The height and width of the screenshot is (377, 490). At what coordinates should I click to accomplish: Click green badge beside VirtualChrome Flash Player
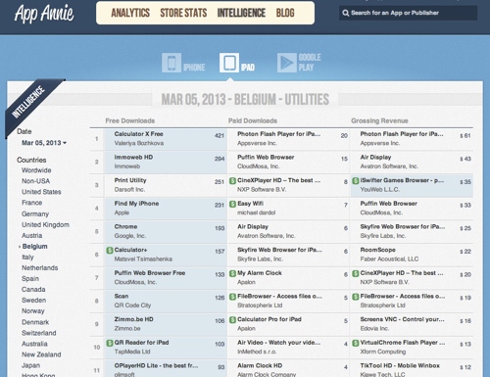(x=356, y=343)
